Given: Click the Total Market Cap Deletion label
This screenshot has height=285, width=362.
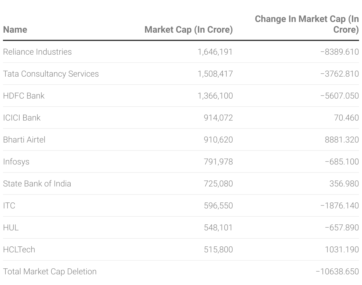Looking at the screenshot, I should click(50, 271).
